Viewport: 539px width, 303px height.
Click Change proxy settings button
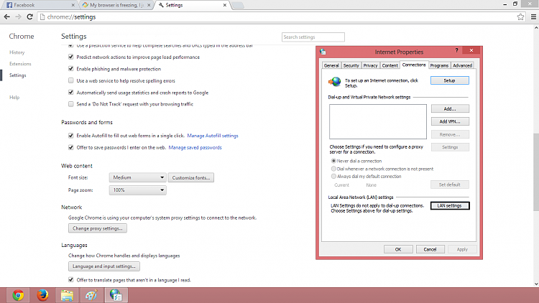coord(98,228)
